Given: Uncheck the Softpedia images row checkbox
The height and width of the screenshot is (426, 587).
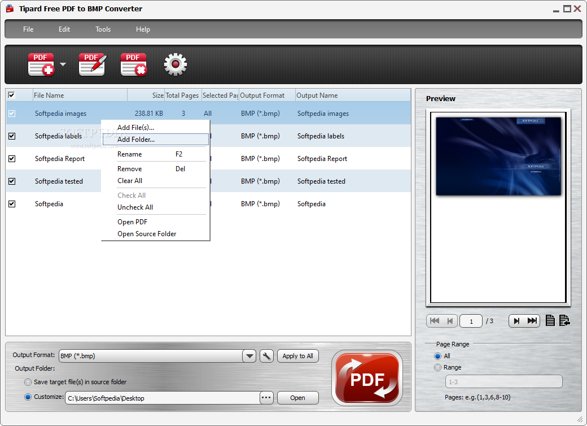Looking at the screenshot, I should 12,113.
